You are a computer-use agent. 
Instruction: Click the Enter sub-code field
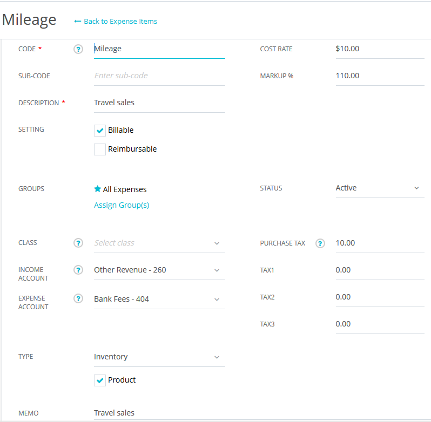point(159,76)
